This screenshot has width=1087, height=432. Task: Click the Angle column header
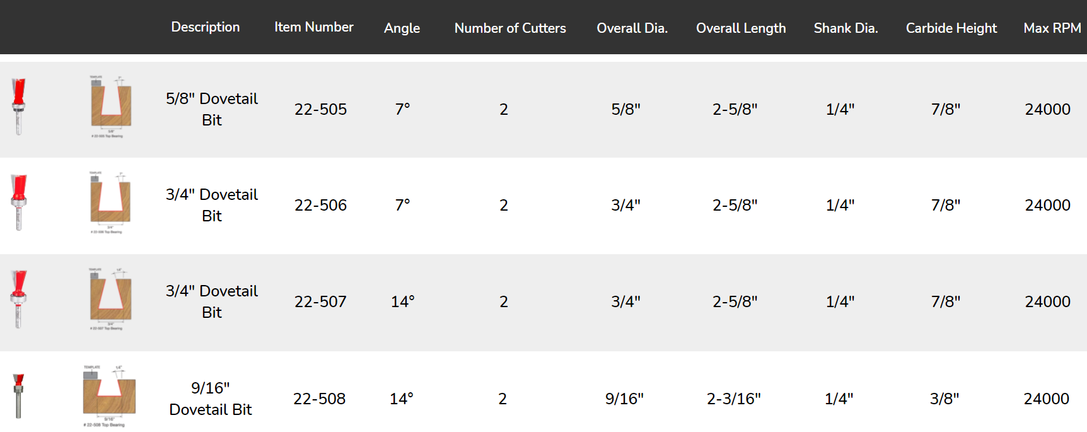[x=402, y=28]
